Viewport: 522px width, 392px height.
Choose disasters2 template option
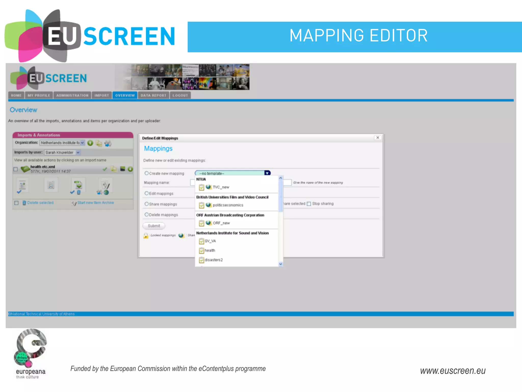tap(214, 260)
